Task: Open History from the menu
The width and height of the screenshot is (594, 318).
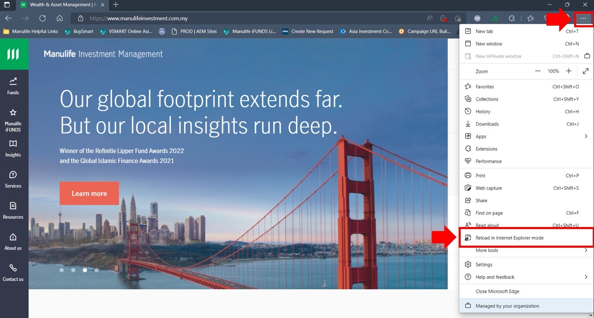Action: tap(526, 112)
